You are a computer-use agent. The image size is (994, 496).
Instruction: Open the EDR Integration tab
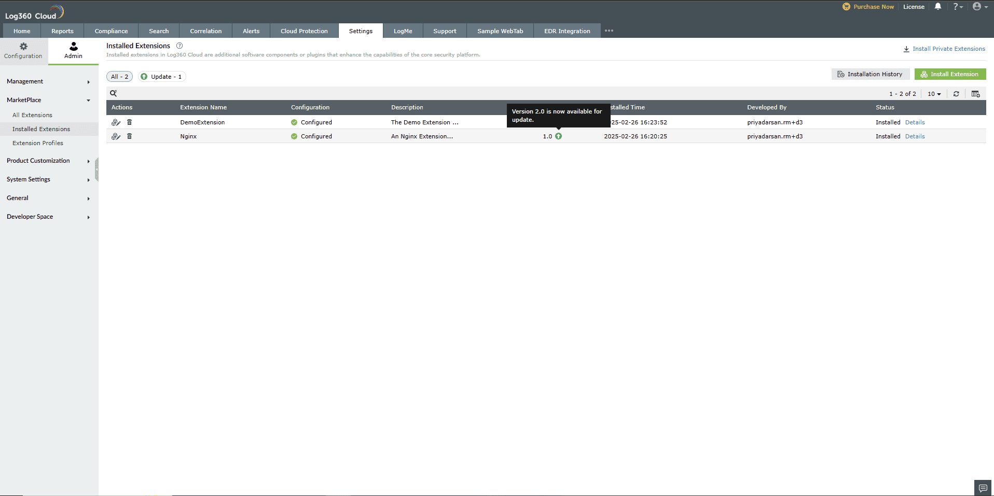(567, 31)
